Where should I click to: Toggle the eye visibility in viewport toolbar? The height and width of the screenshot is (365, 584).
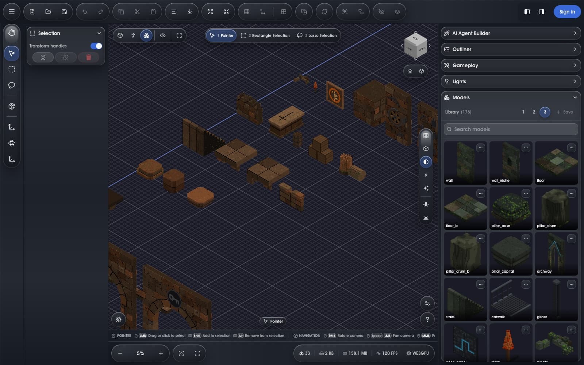point(163,35)
